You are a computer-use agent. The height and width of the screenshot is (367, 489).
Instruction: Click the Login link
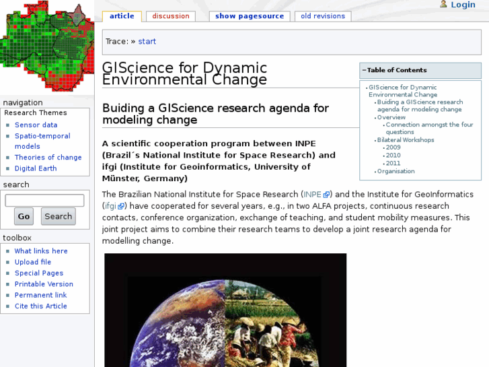click(463, 5)
